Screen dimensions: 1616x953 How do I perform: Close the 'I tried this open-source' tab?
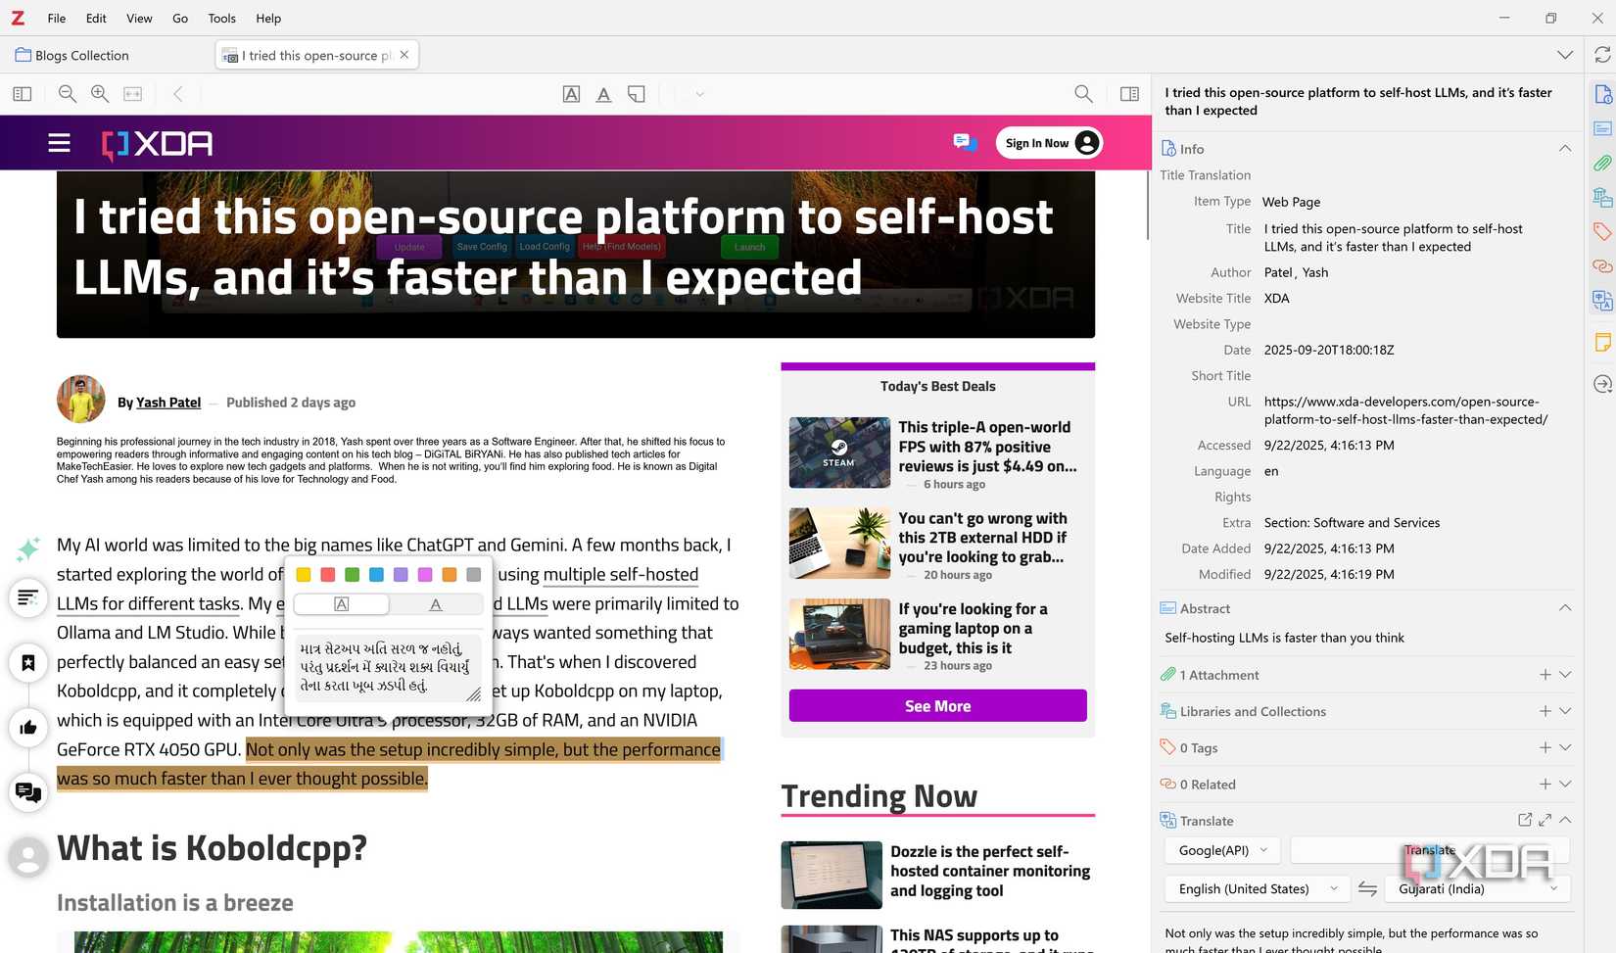404,55
